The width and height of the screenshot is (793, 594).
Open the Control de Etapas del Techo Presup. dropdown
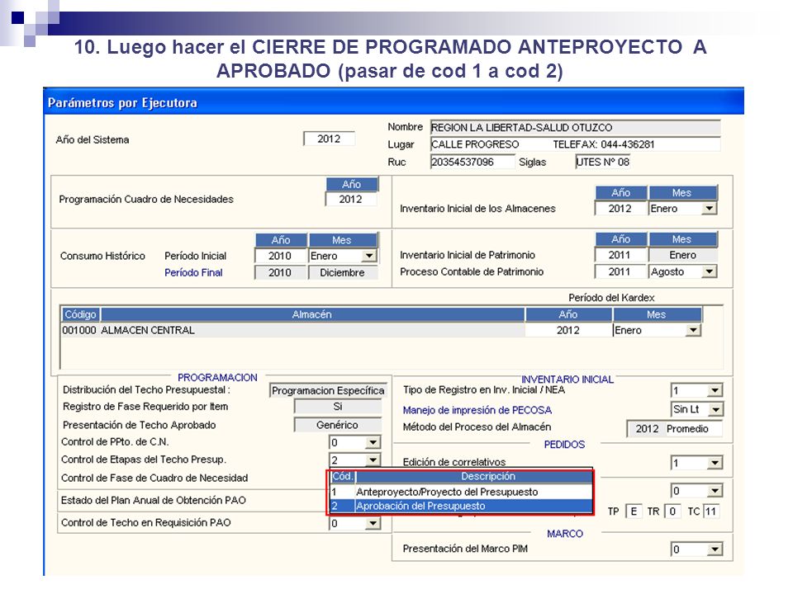click(x=373, y=460)
